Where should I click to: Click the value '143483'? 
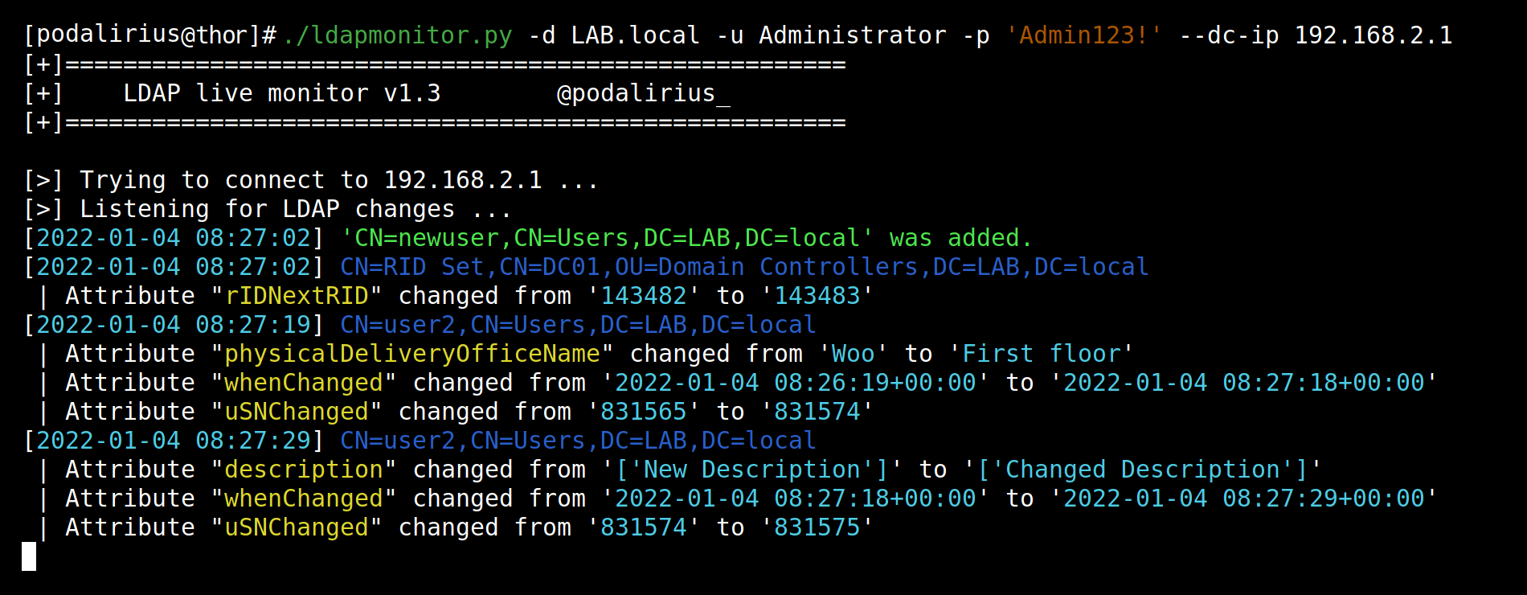point(817,296)
